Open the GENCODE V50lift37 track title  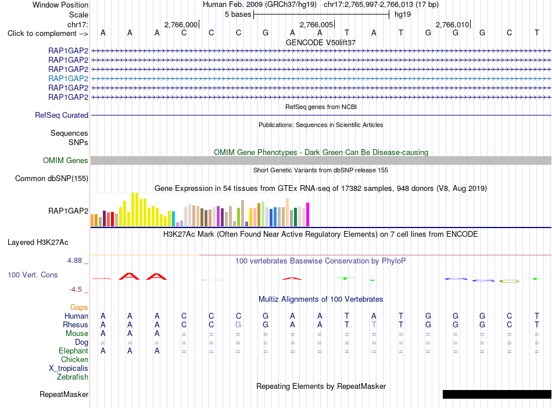coord(321,42)
